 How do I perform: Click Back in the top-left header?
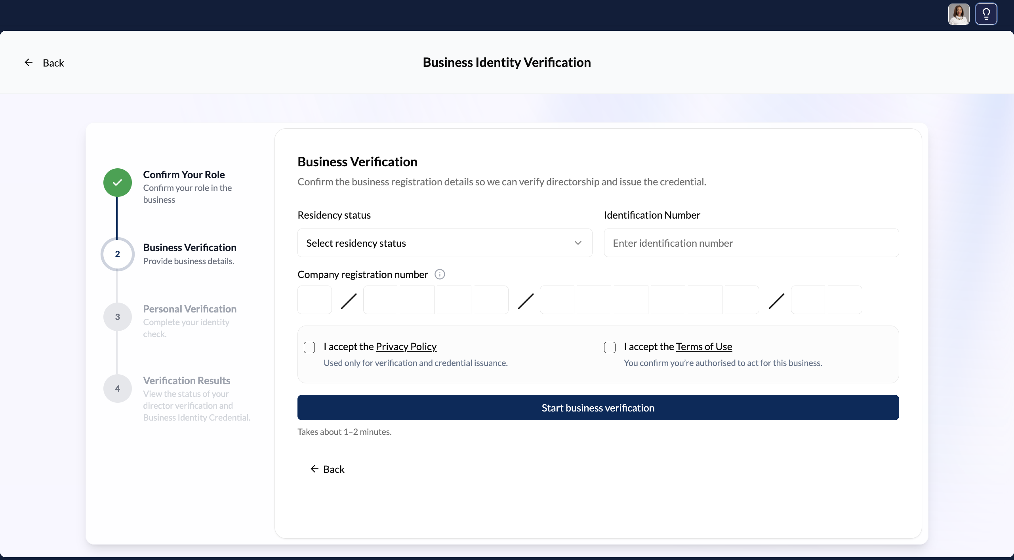tap(53, 63)
